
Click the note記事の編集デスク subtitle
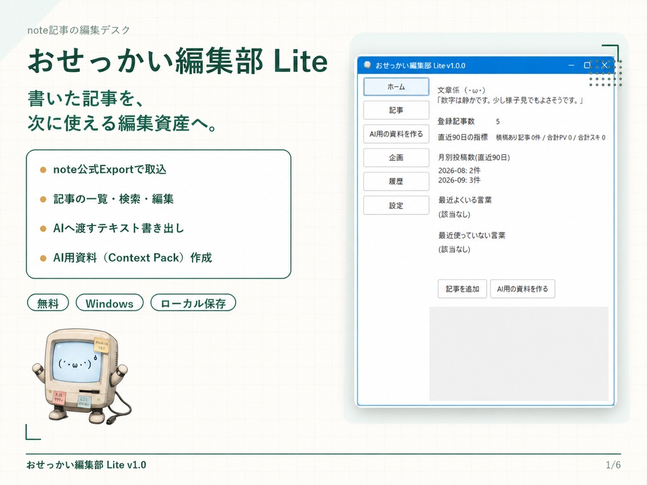click(x=79, y=30)
